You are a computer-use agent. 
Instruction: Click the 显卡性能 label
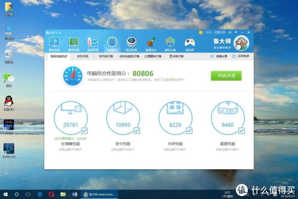[123, 144]
